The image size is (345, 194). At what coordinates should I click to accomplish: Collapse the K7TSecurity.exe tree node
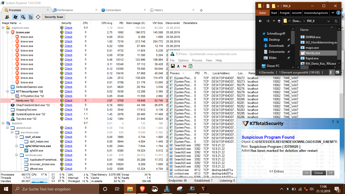(8, 91)
